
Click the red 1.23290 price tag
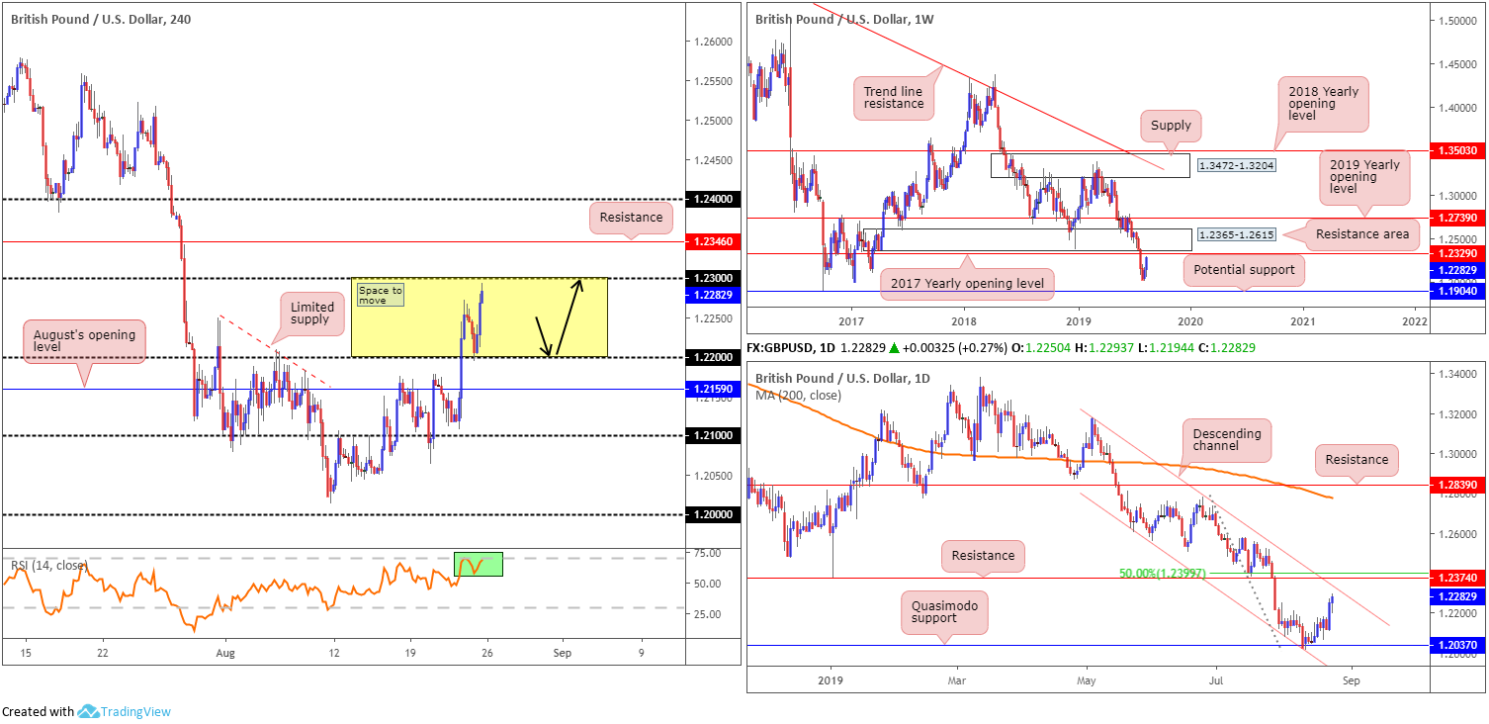point(1457,253)
